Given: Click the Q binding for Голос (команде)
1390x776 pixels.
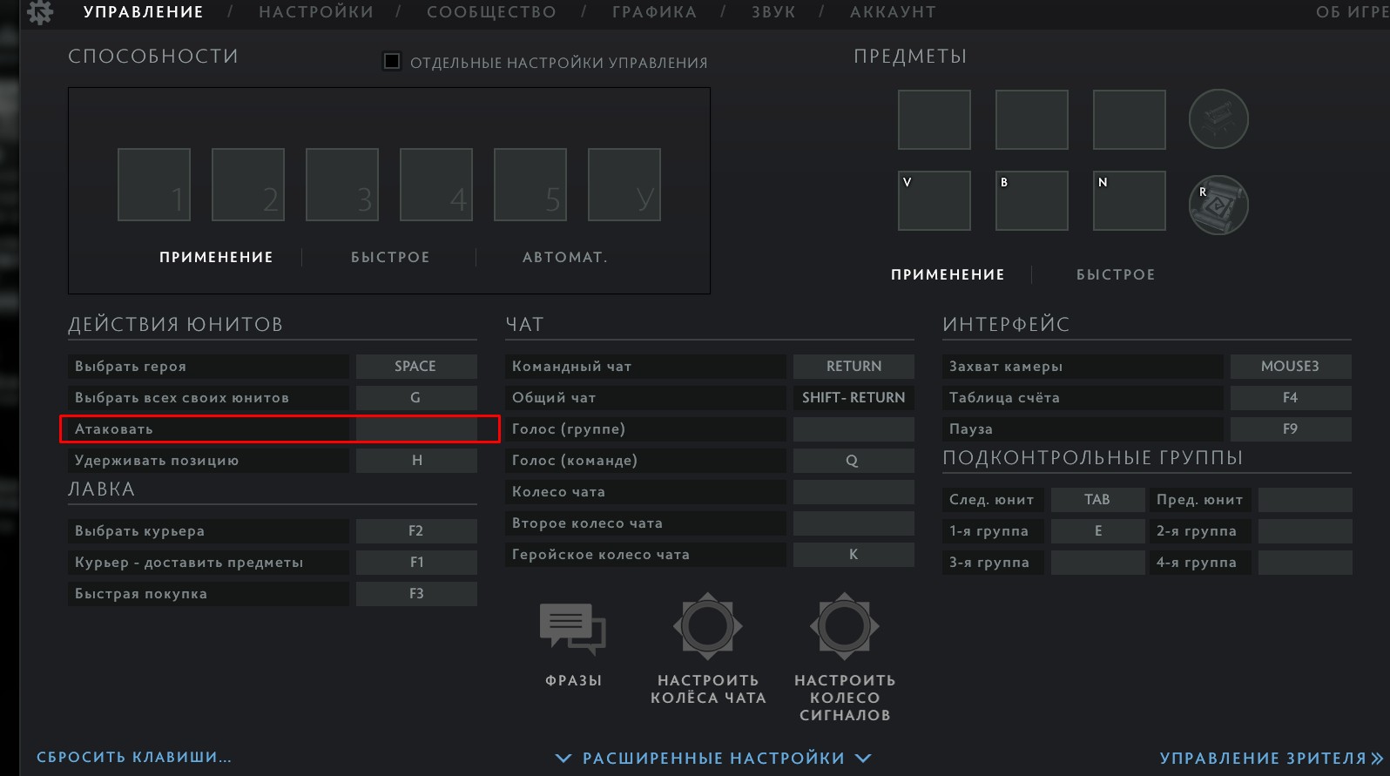Looking at the screenshot, I should 854,460.
